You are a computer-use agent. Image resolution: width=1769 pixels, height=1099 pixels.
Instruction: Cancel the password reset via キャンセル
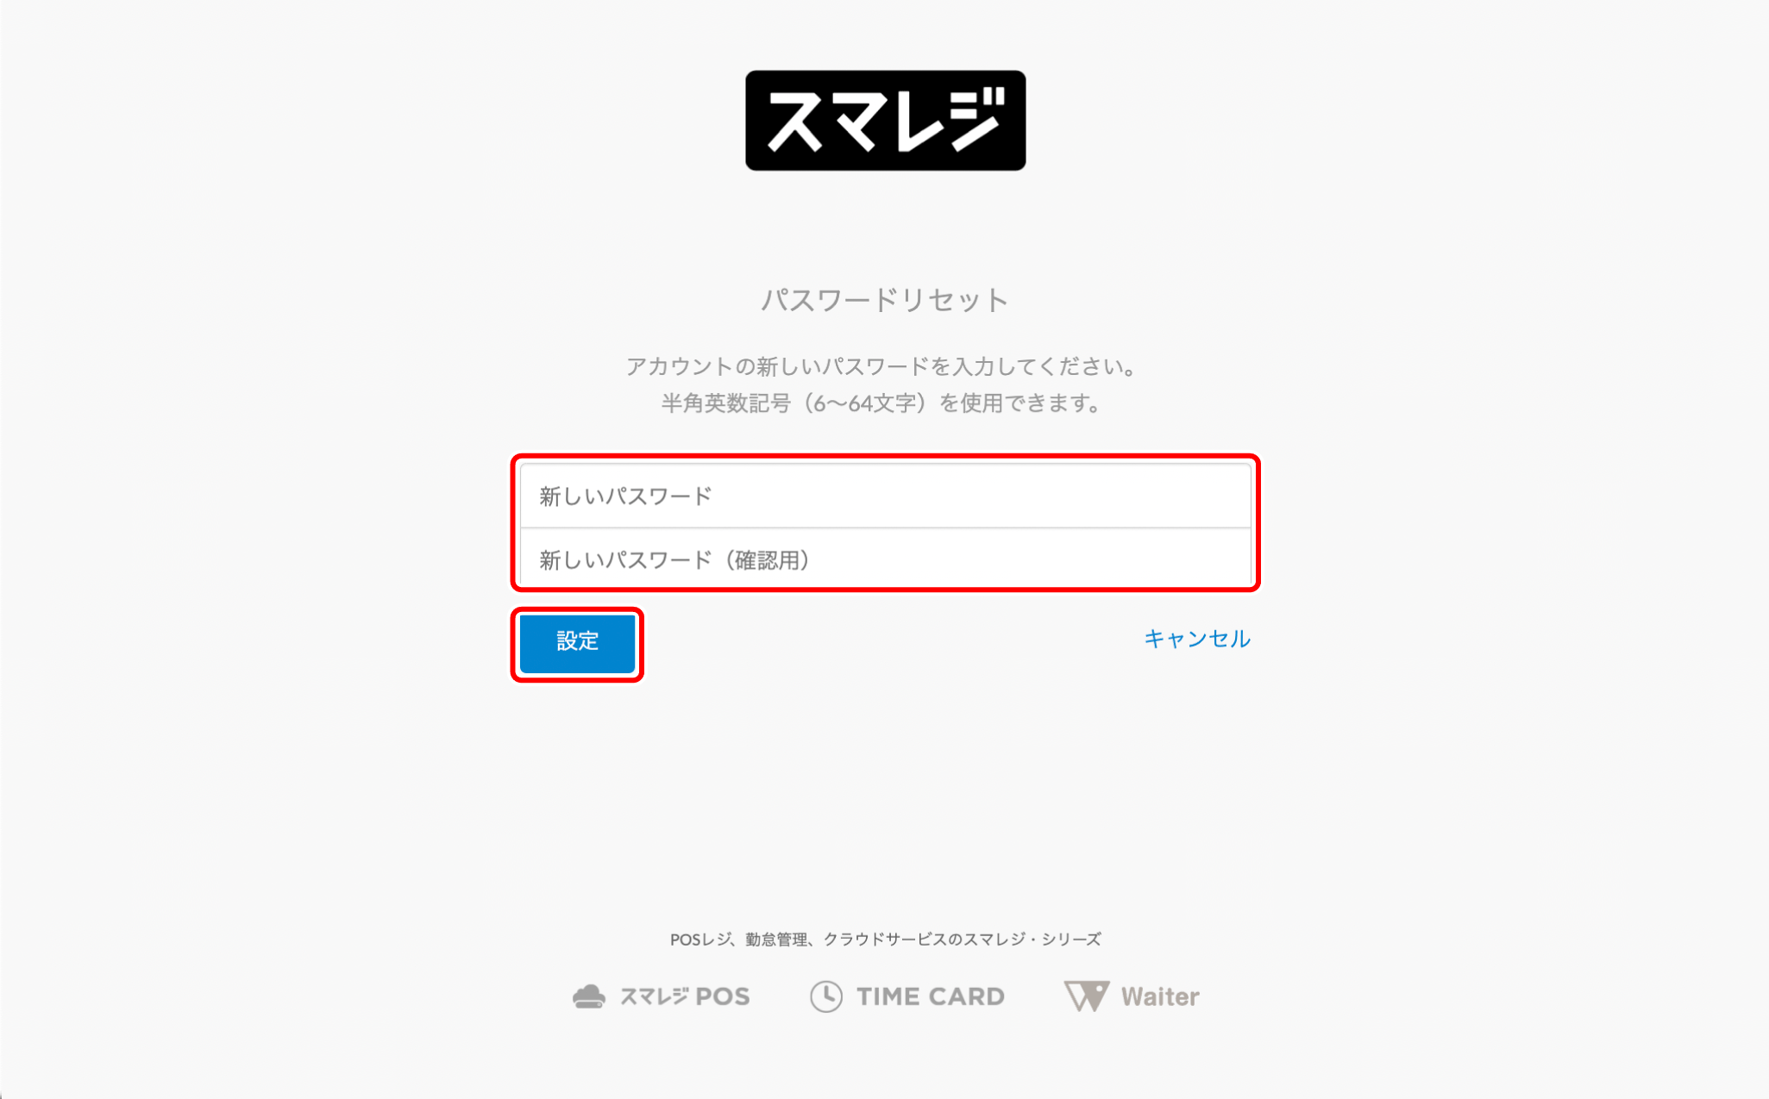pyautogui.click(x=1196, y=639)
